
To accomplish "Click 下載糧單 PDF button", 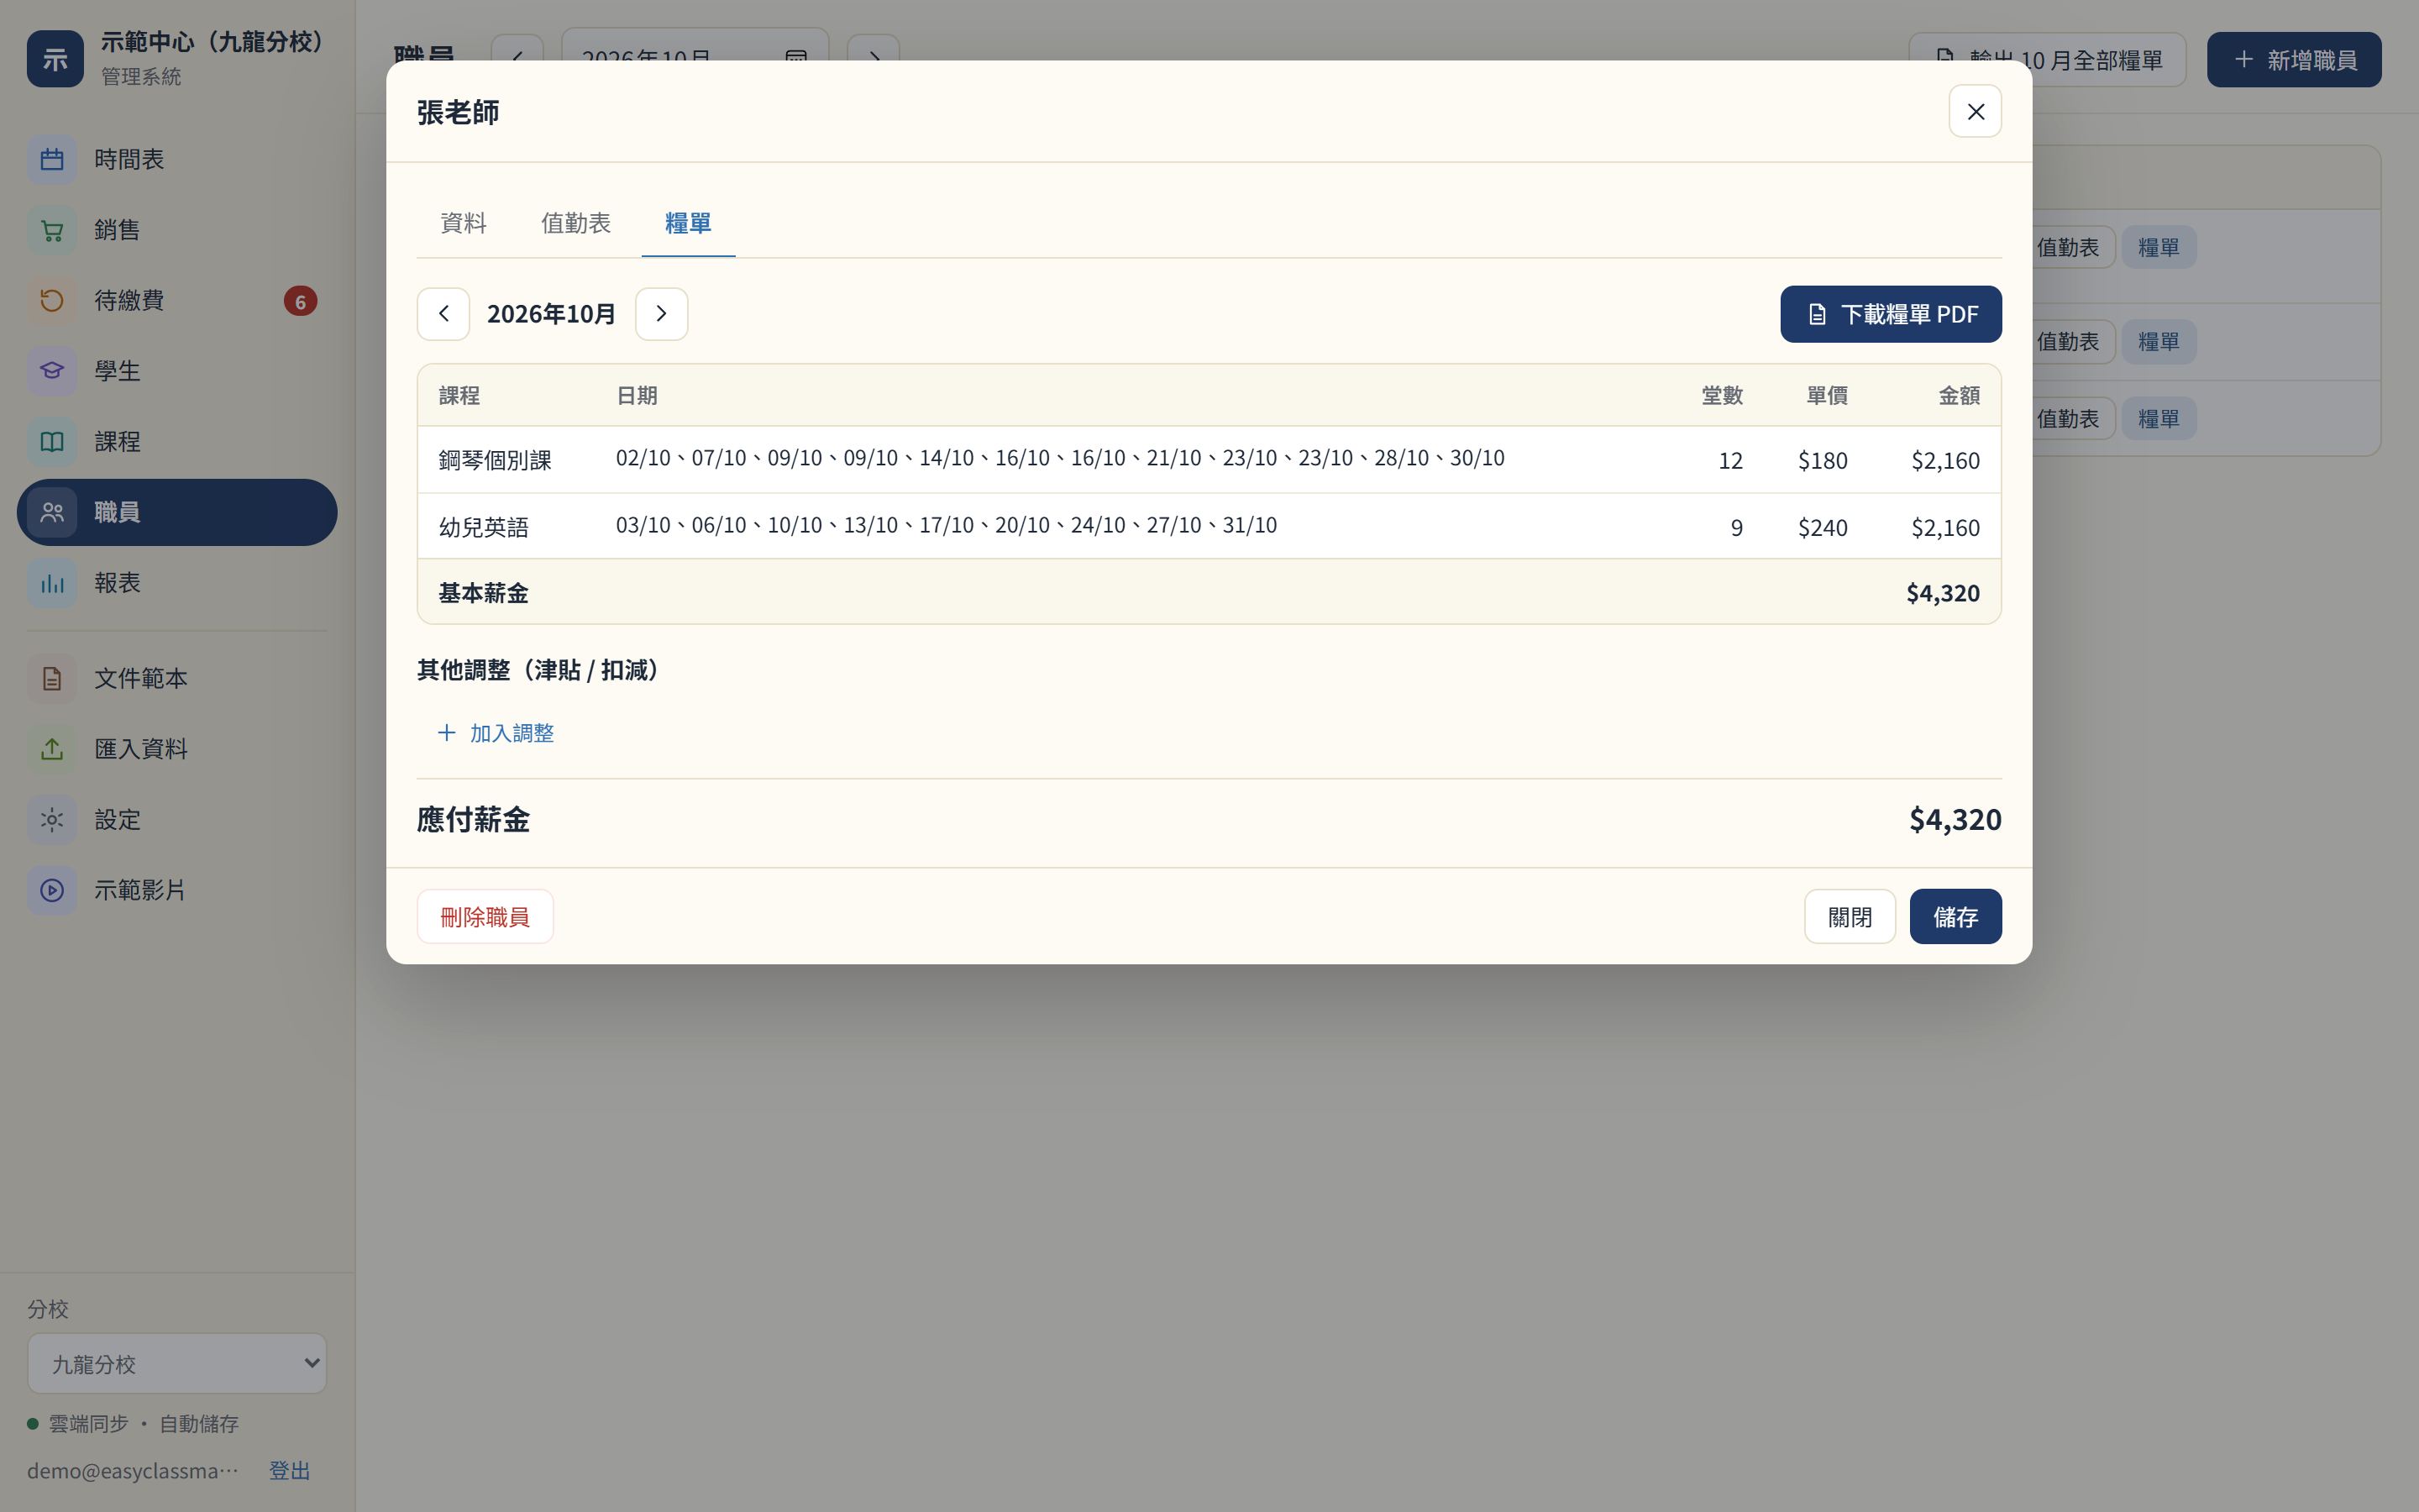I will [1890, 314].
